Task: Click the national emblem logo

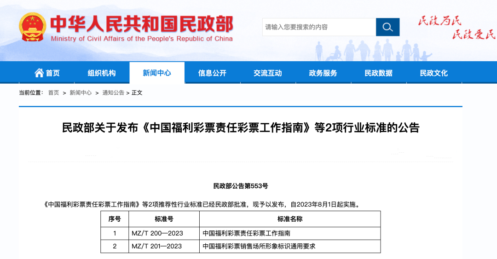Action: pos(32,27)
